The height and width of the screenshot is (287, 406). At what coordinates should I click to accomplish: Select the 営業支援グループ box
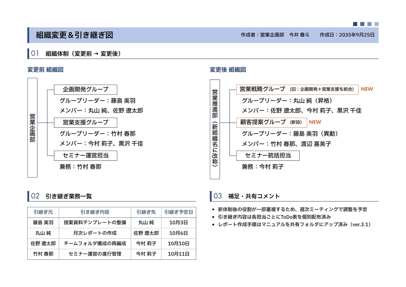[86, 123]
